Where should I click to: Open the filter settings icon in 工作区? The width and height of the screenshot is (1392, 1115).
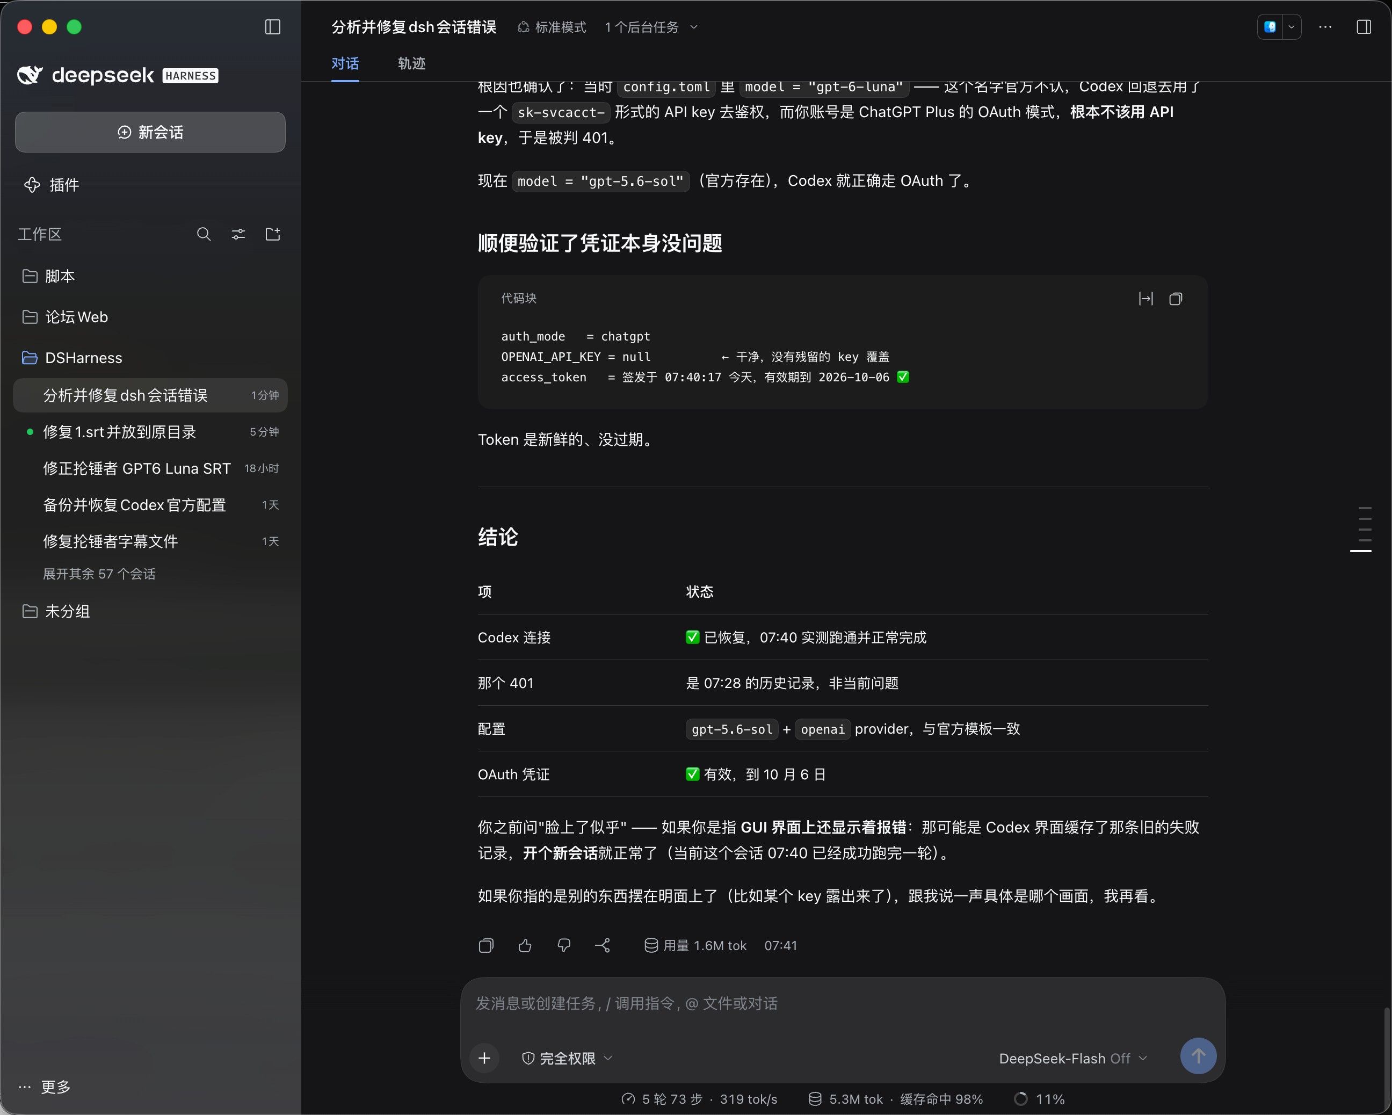click(238, 234)
